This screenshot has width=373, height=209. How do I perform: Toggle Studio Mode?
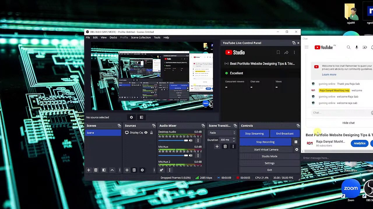click(270, 156)
